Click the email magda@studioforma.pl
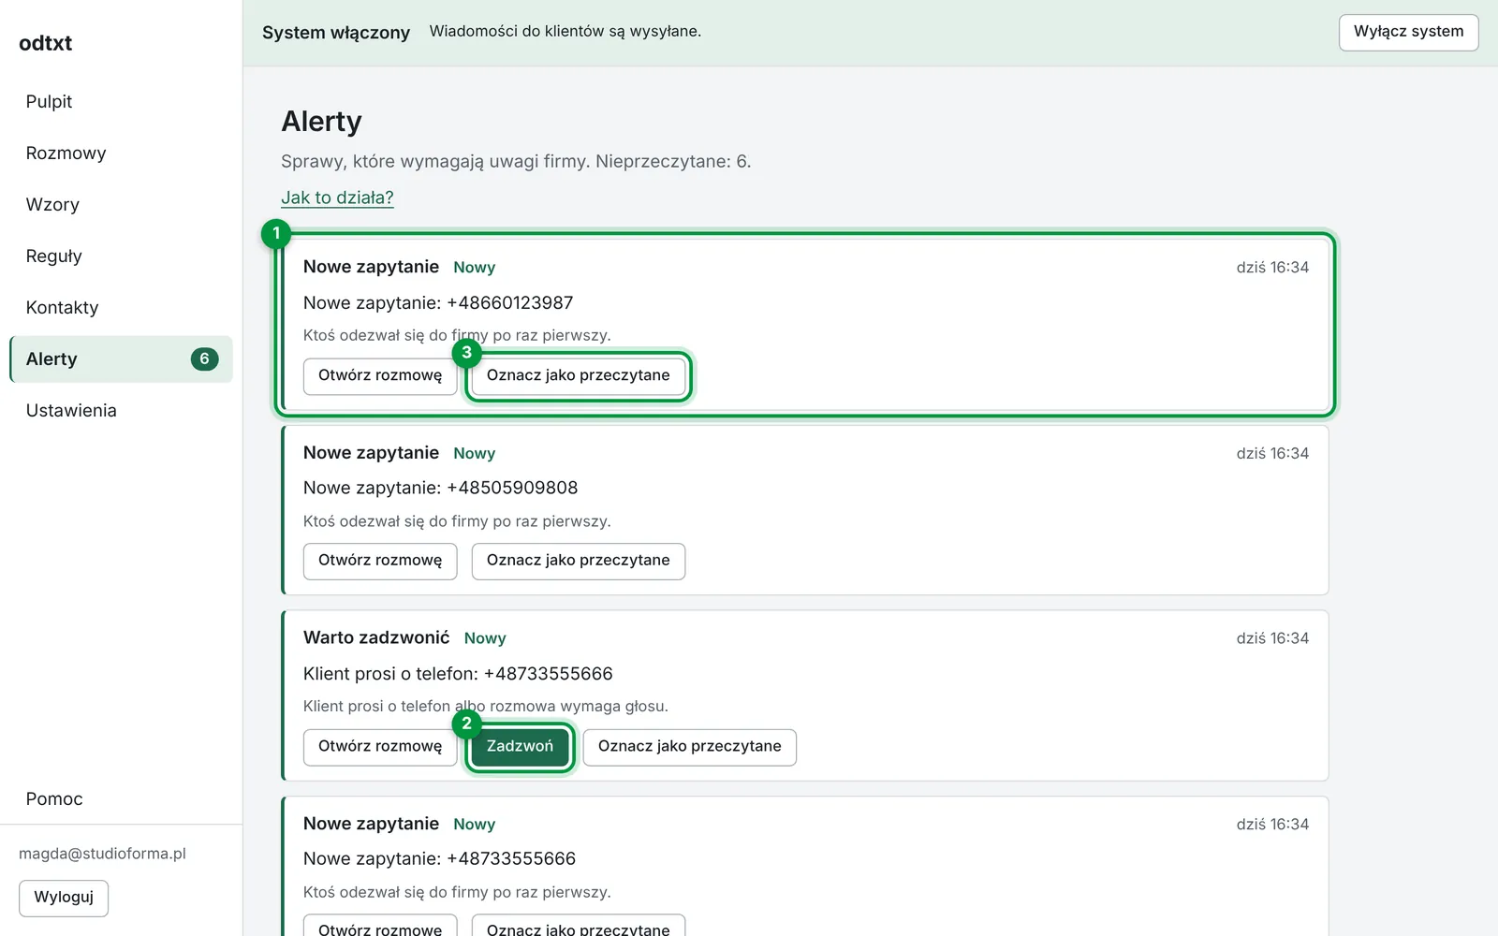Viewport: 1498px width, 936px height. (102, 854)
